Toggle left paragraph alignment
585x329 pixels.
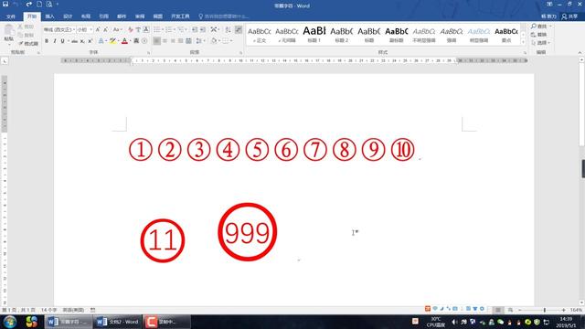[x=156, y=41]
